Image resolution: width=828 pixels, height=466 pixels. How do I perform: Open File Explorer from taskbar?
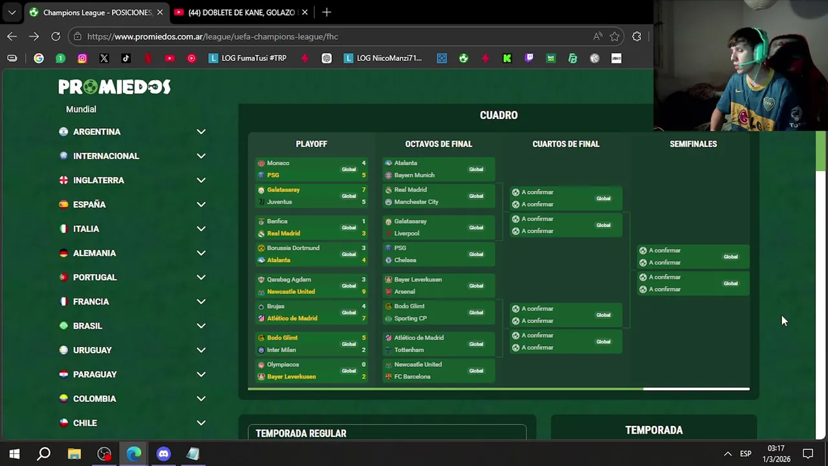pos(74,454)
